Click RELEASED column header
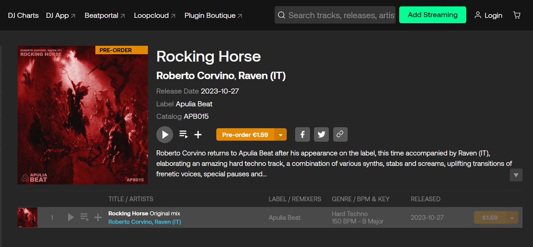The height and width of the screenshot is (247, 533). 426,199
